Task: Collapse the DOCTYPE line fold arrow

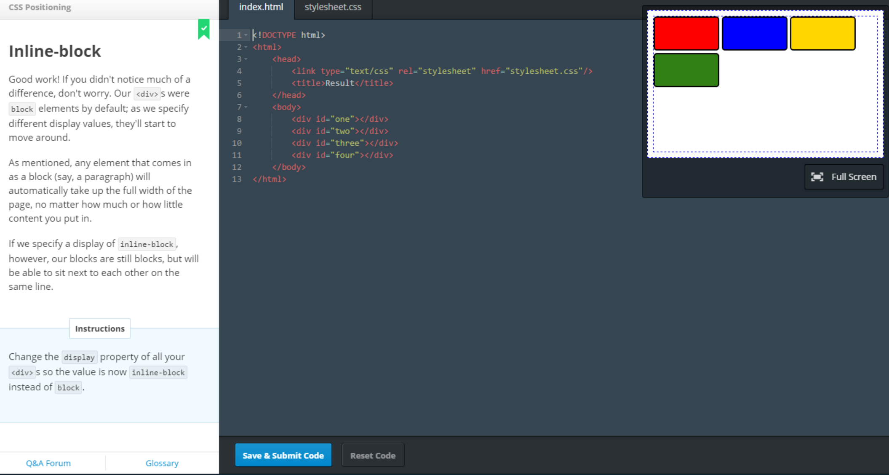Action: (246, 35)
